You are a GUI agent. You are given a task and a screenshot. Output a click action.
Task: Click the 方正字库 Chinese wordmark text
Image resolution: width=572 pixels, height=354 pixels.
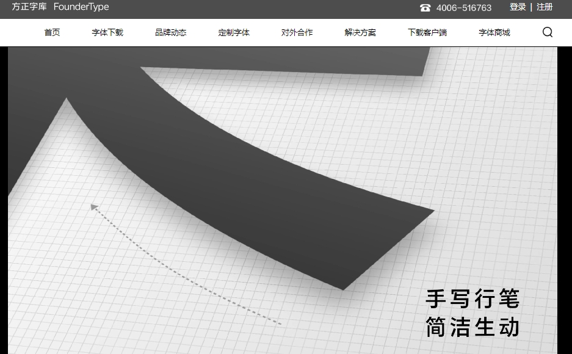(29, 7)
